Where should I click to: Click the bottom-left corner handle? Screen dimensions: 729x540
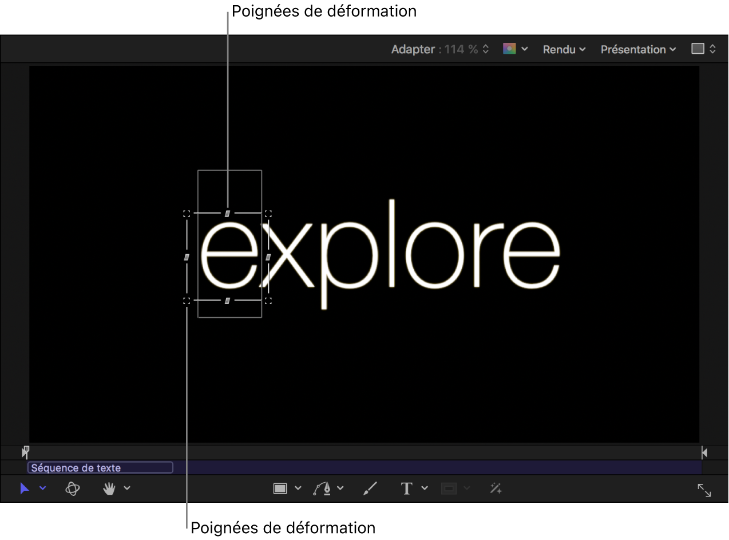click(187, 301)
